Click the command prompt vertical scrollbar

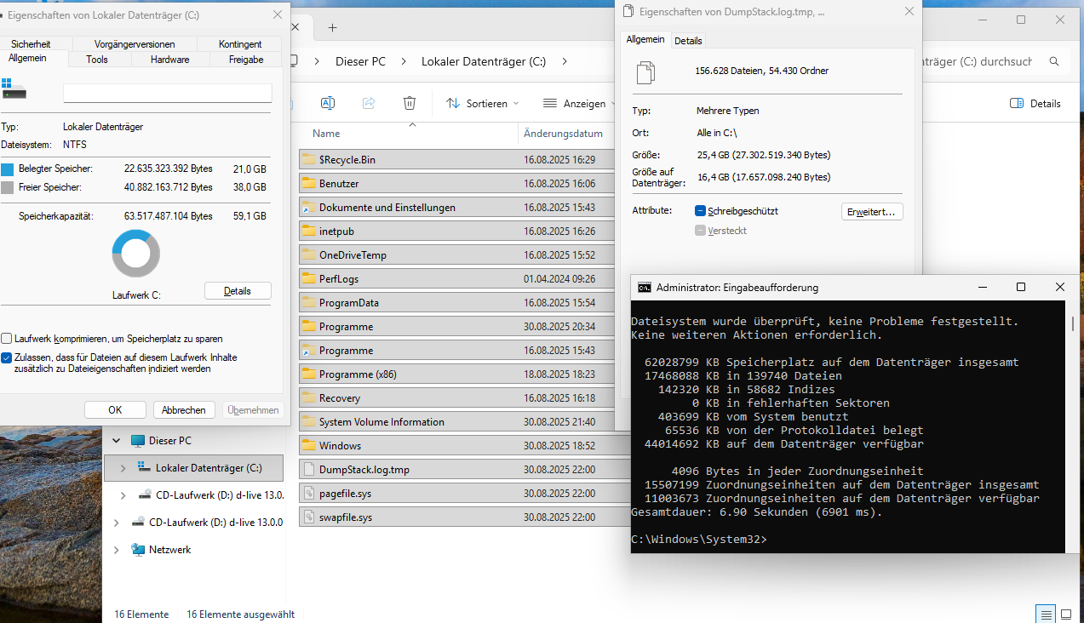pos(1071,324)
